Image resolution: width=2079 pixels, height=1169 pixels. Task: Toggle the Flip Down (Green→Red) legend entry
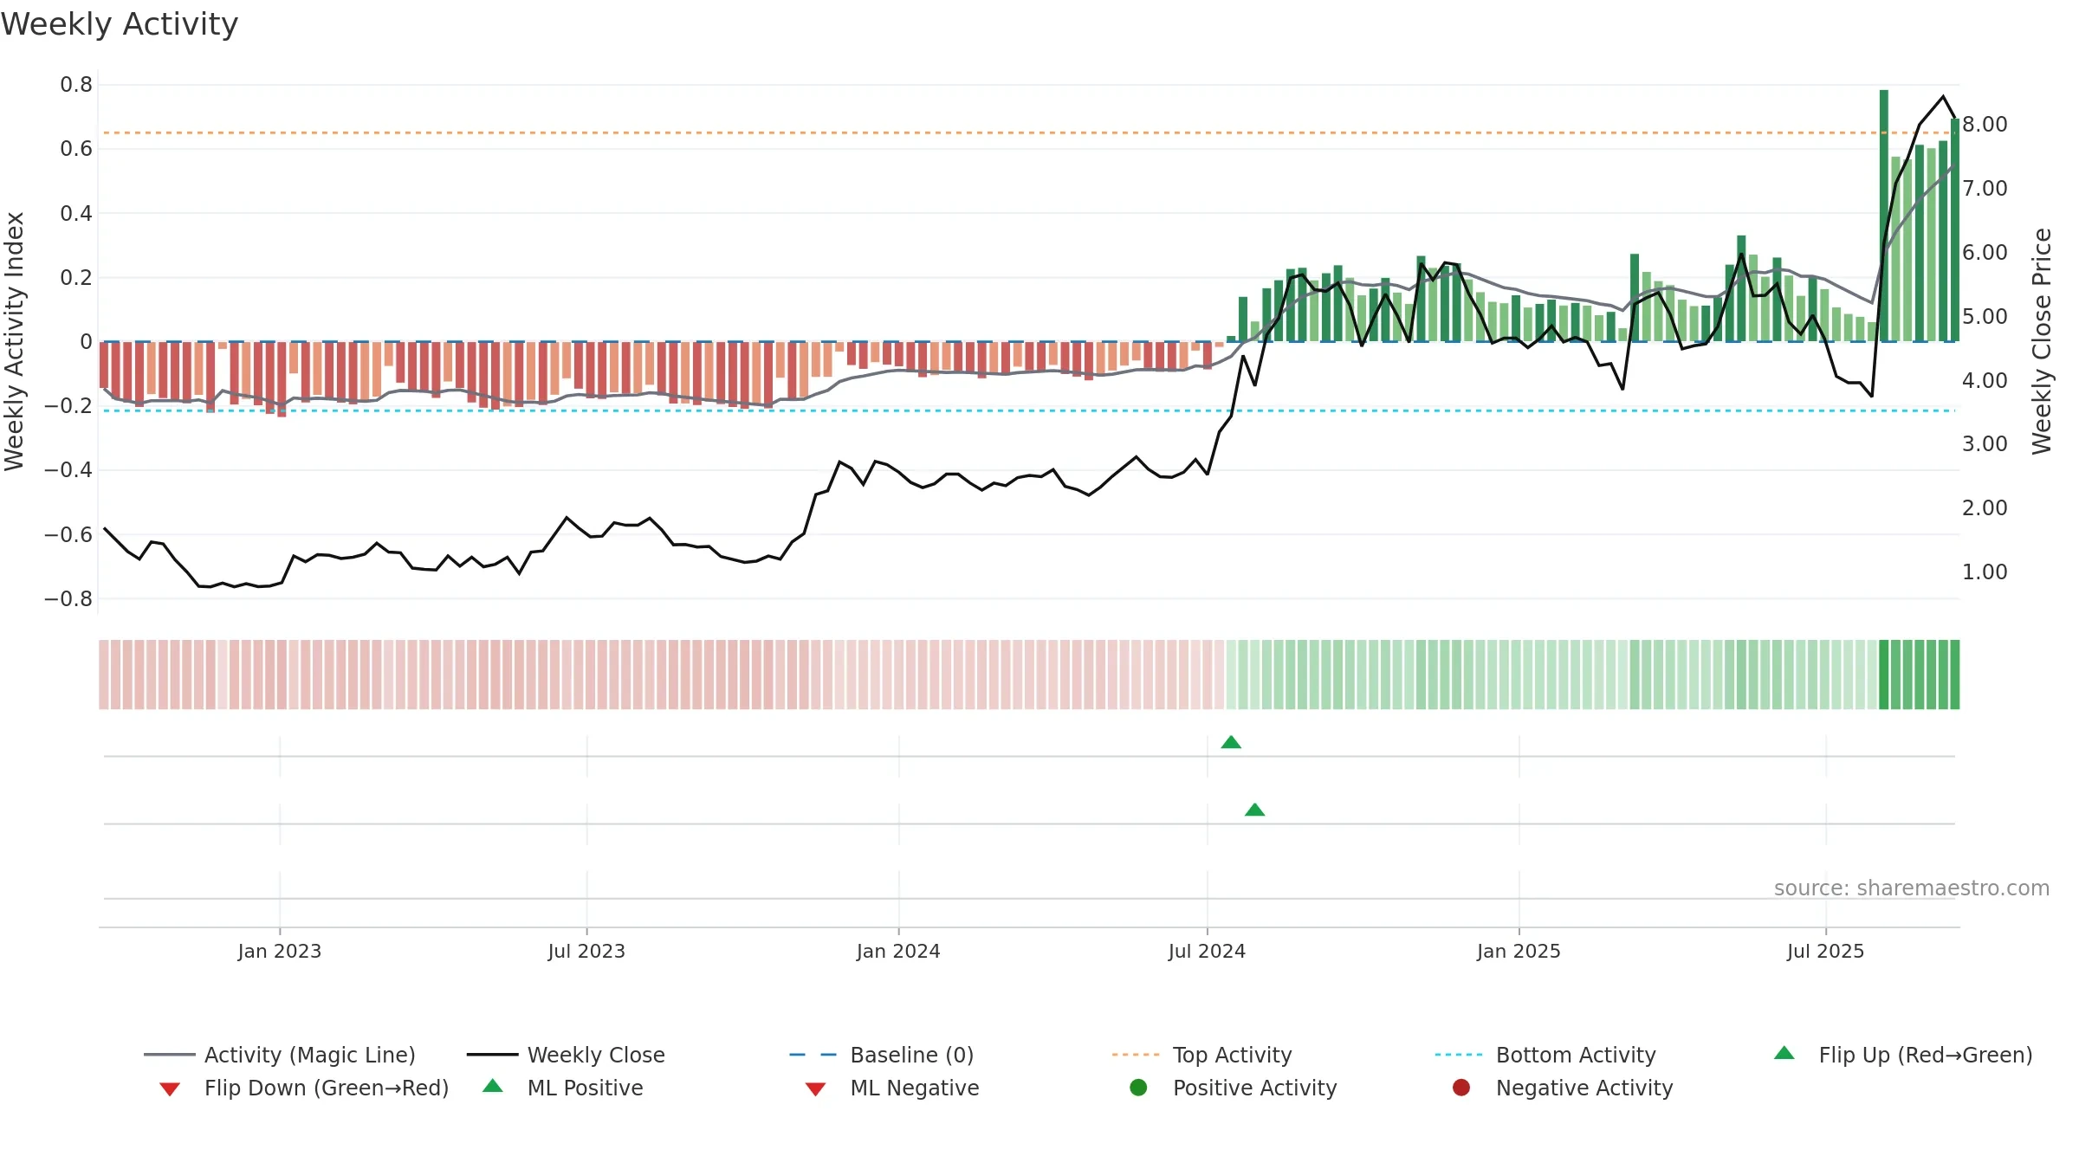(x=303, y=1088)
